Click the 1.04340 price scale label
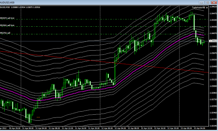Screen dimensions: 218x131 [213, 20]
